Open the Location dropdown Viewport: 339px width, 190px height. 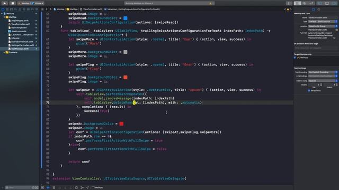click(x=323, y=26)
